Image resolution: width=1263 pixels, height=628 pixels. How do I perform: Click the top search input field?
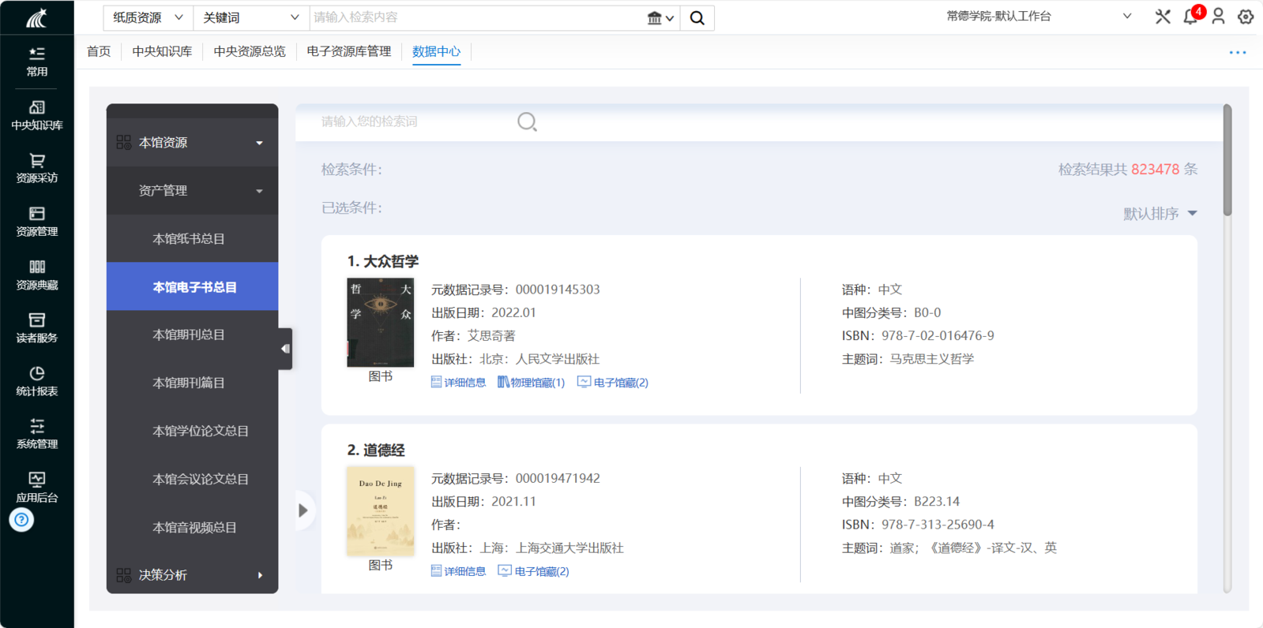tap(476, 17)
